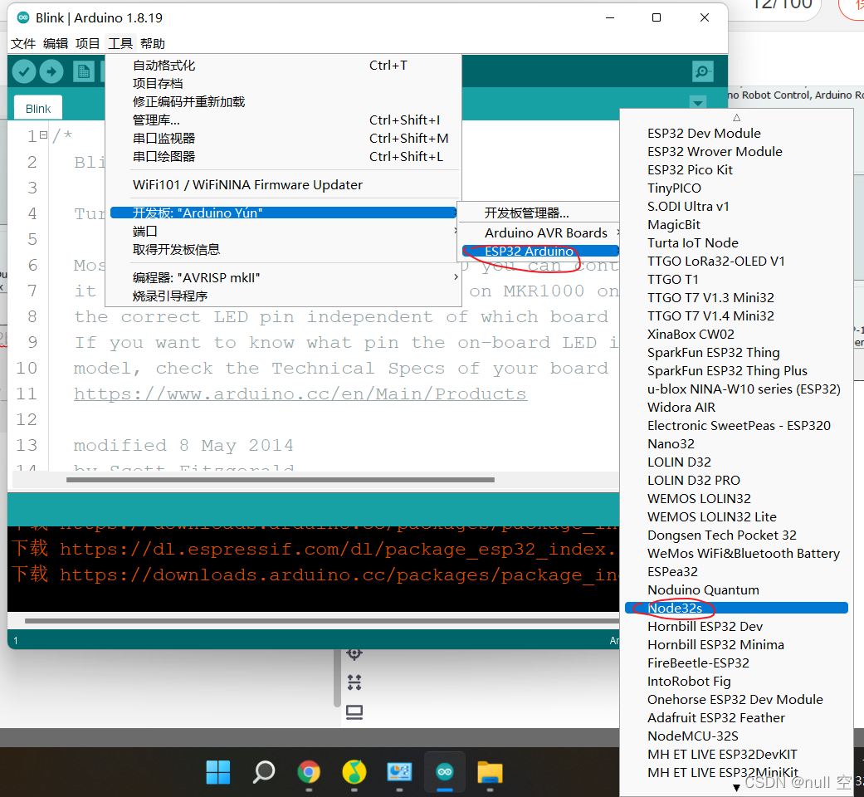The height and width of the screenshot is (797, 864).
Task: Click the board list scroll-down arrow
Action: 737,788
